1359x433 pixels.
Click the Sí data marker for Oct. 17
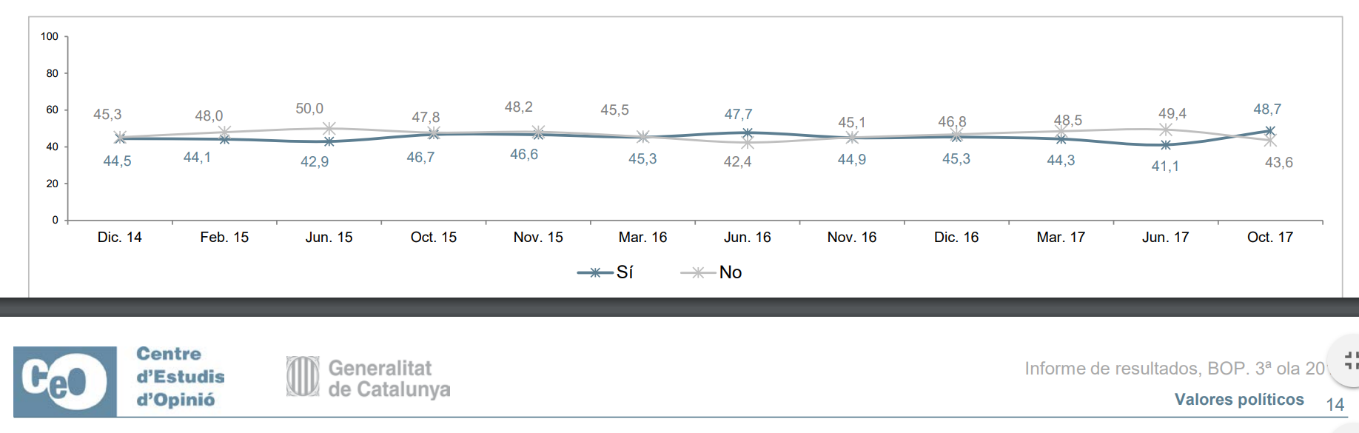coord(1270,131)
